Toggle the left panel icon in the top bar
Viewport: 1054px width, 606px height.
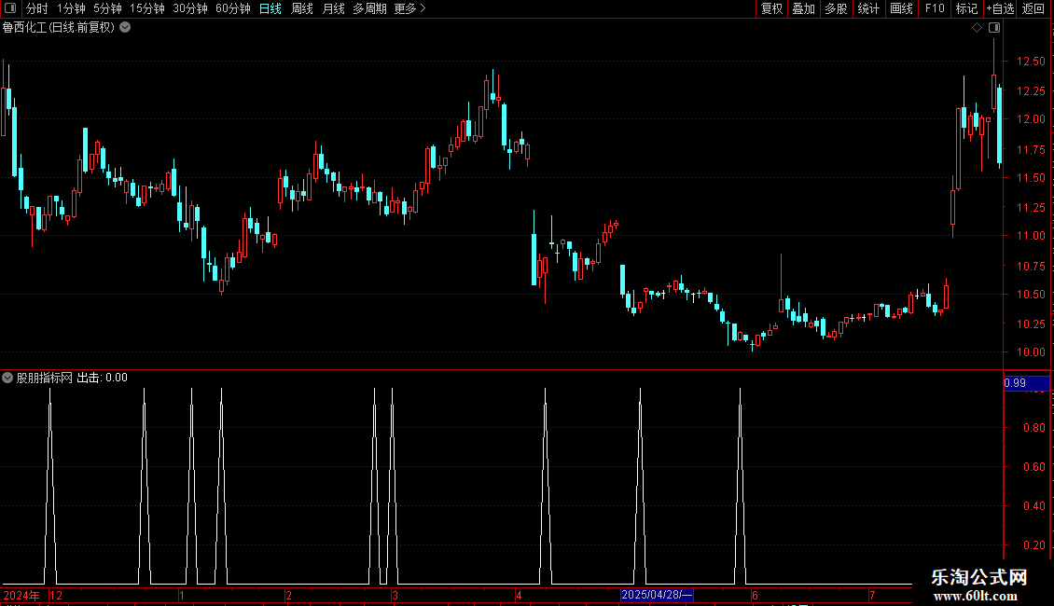10,8
